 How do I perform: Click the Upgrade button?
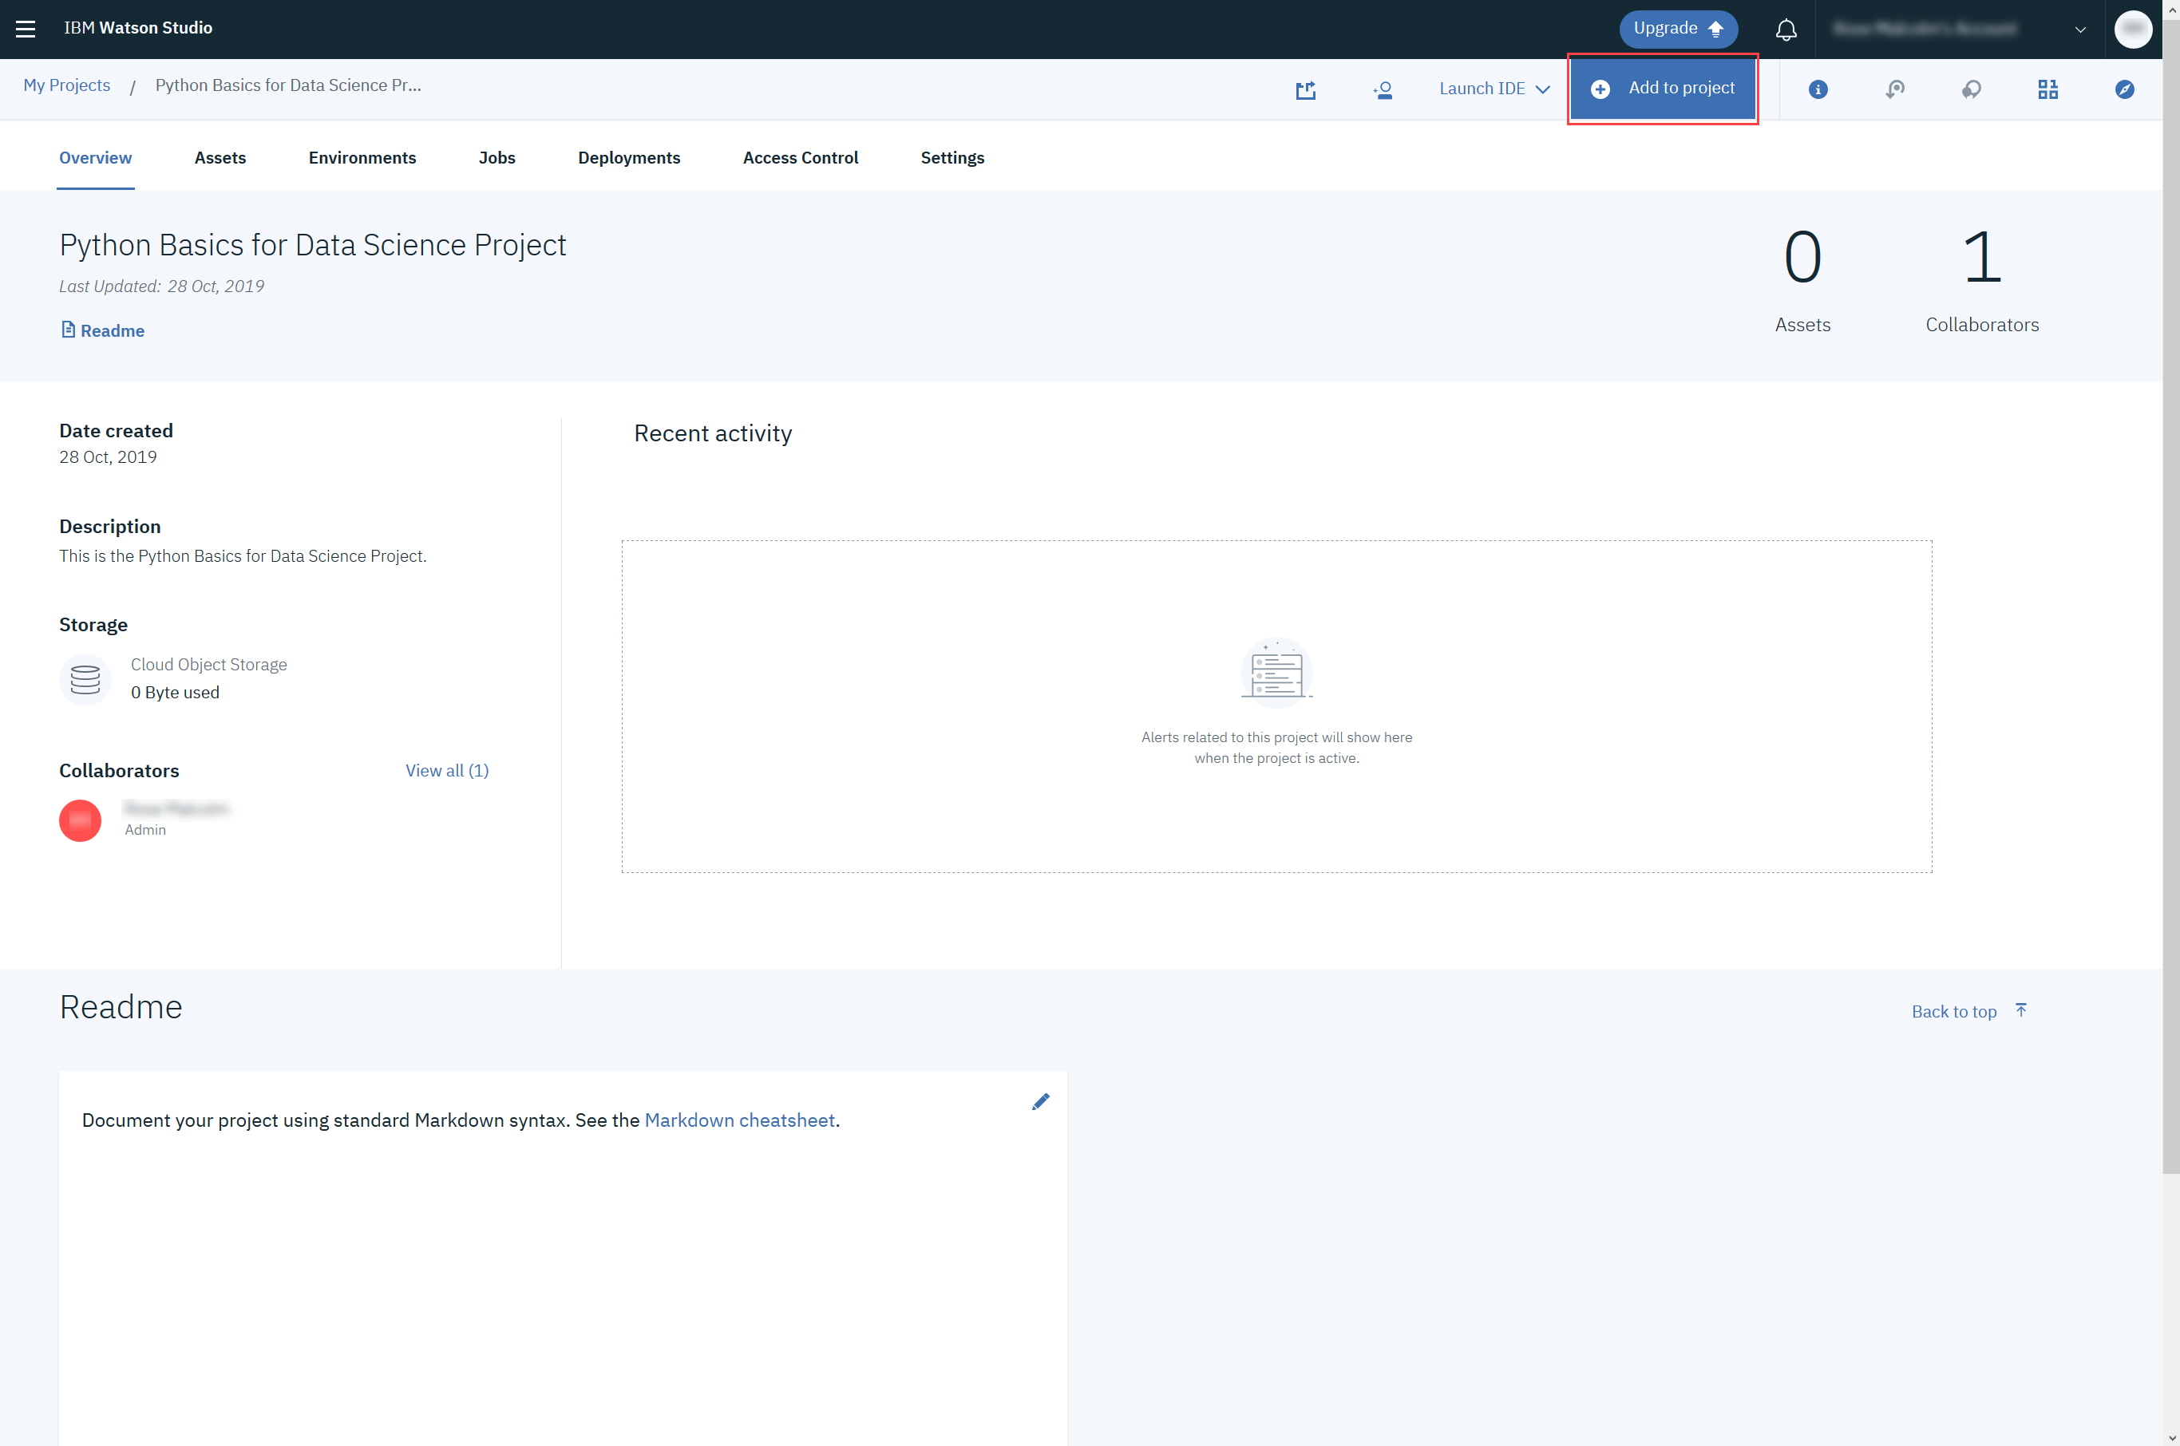pos(1677,29)
